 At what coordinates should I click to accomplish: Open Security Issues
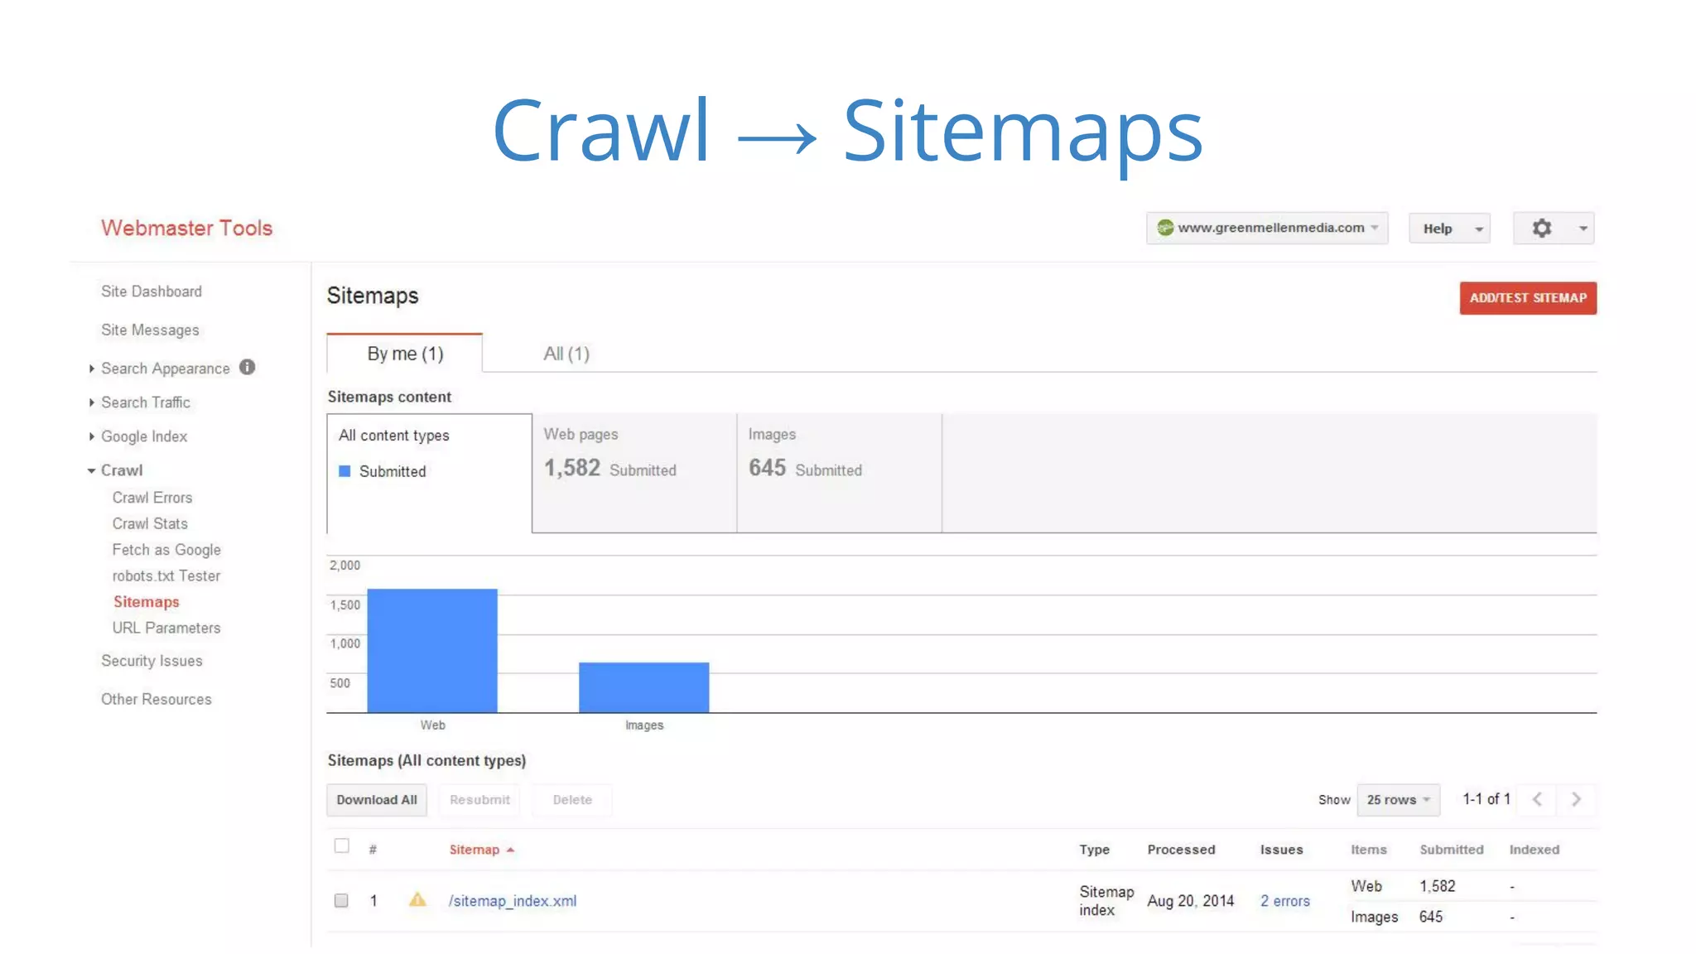pos(152,661)
